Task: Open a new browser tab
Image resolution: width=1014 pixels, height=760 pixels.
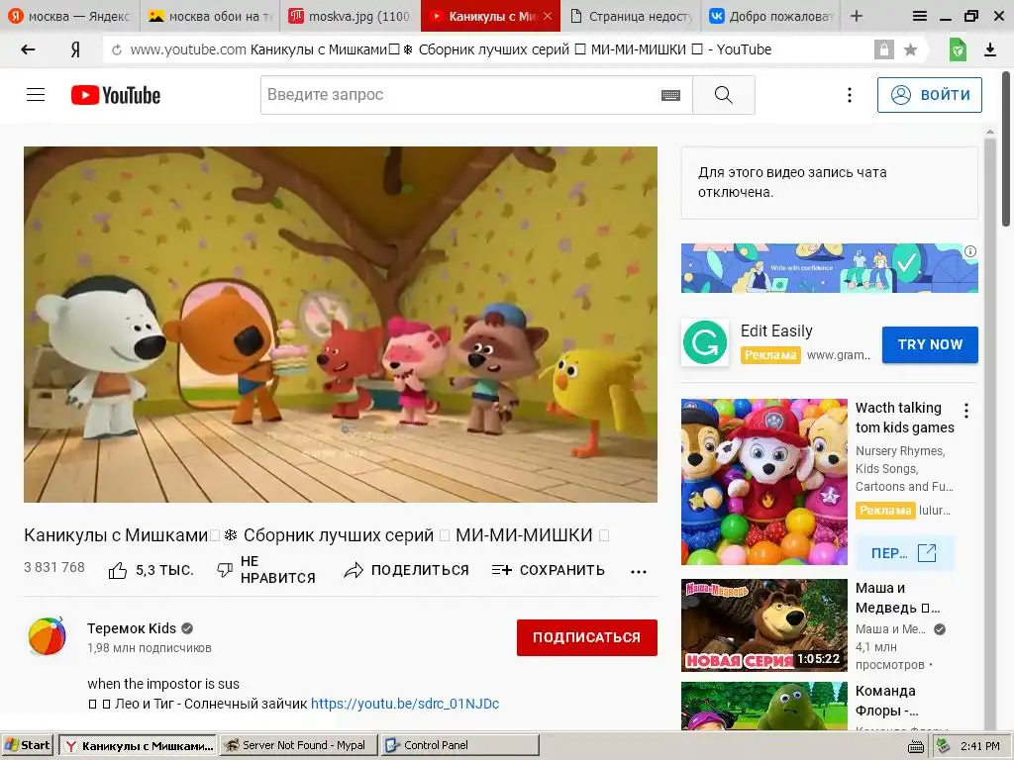Action: pos(857,16)
